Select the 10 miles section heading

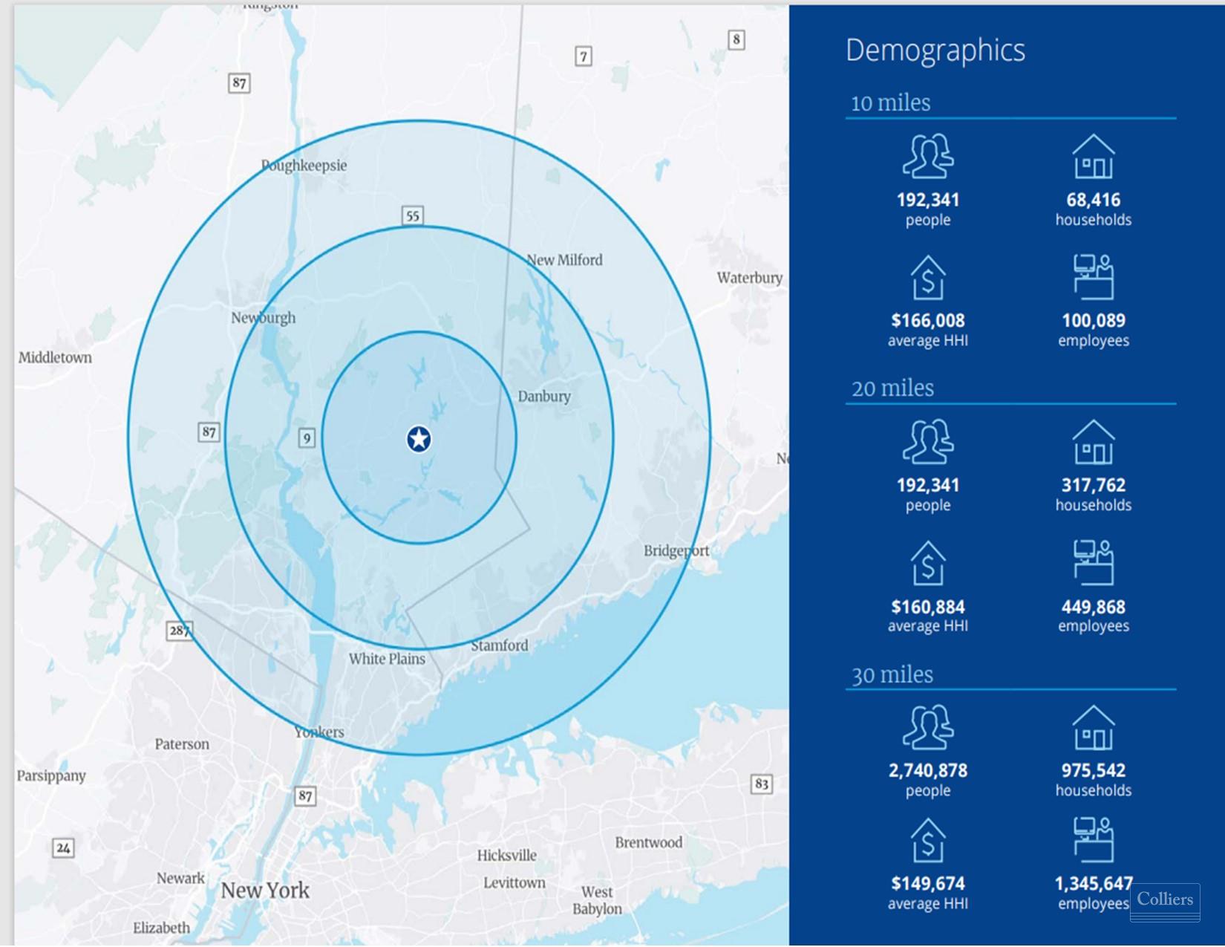[890, 102]
